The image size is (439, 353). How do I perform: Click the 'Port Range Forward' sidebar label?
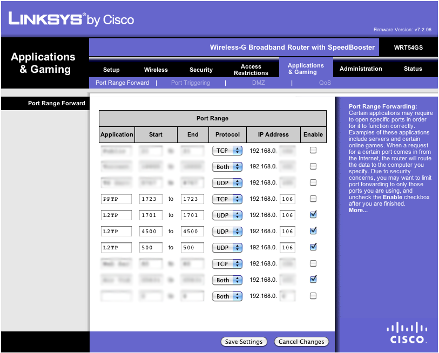tap(56, 103)
